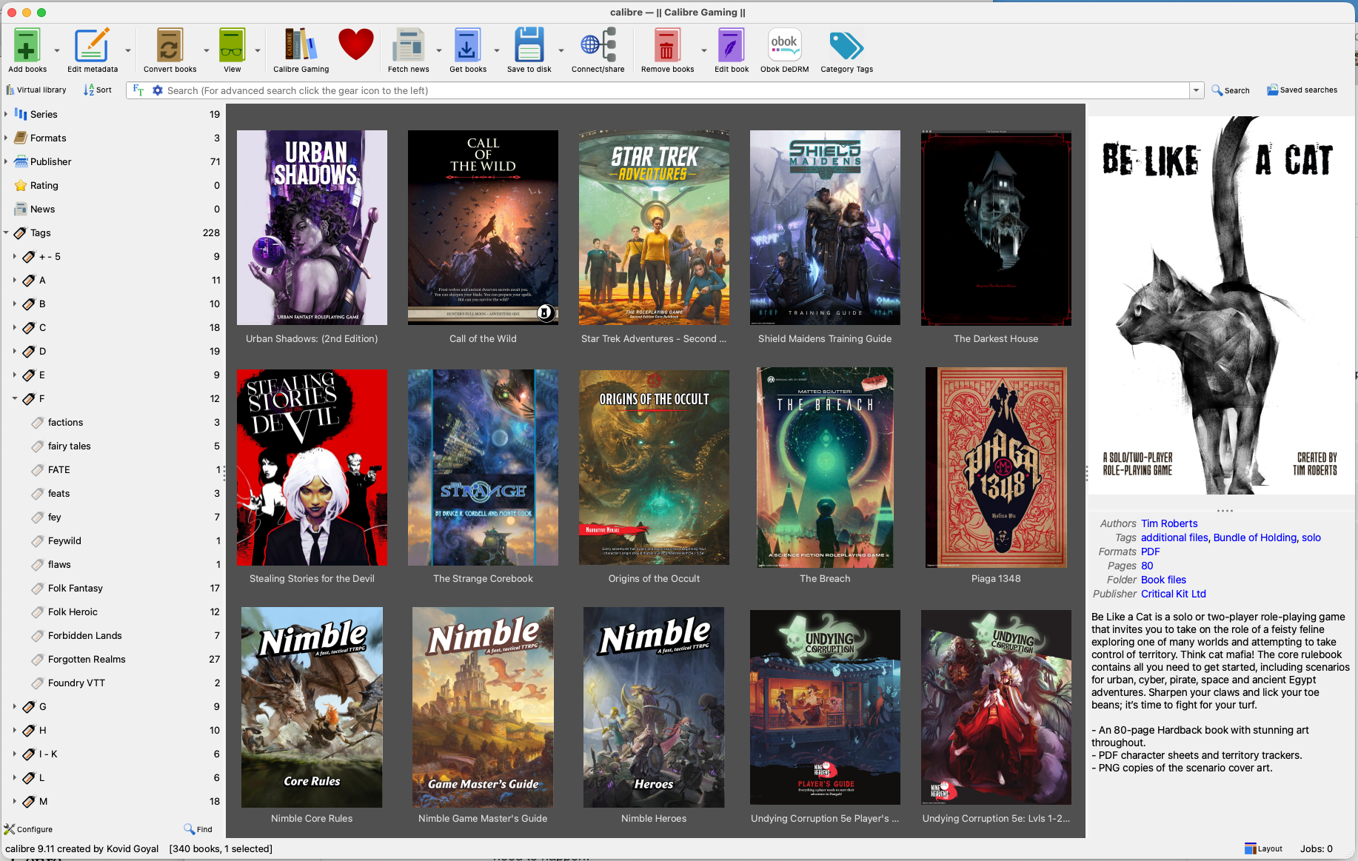The image size is (1358, 861).
Task: Select The Breach book cover
Action: [x=825, y=467]
